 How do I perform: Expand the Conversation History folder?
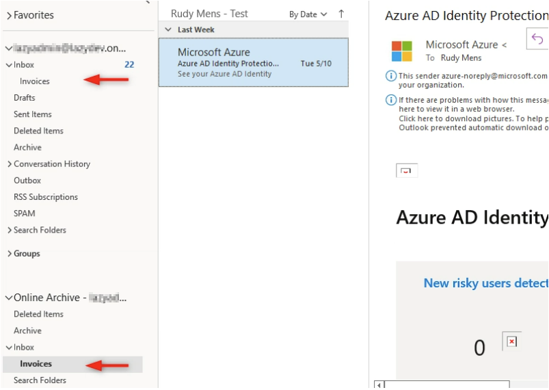(10, 164)
